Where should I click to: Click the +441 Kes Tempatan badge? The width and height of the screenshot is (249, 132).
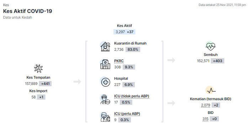click(45, 83)
